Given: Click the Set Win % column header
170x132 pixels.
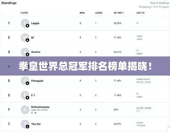Looking at the screenshot, I should click(119, 13).
